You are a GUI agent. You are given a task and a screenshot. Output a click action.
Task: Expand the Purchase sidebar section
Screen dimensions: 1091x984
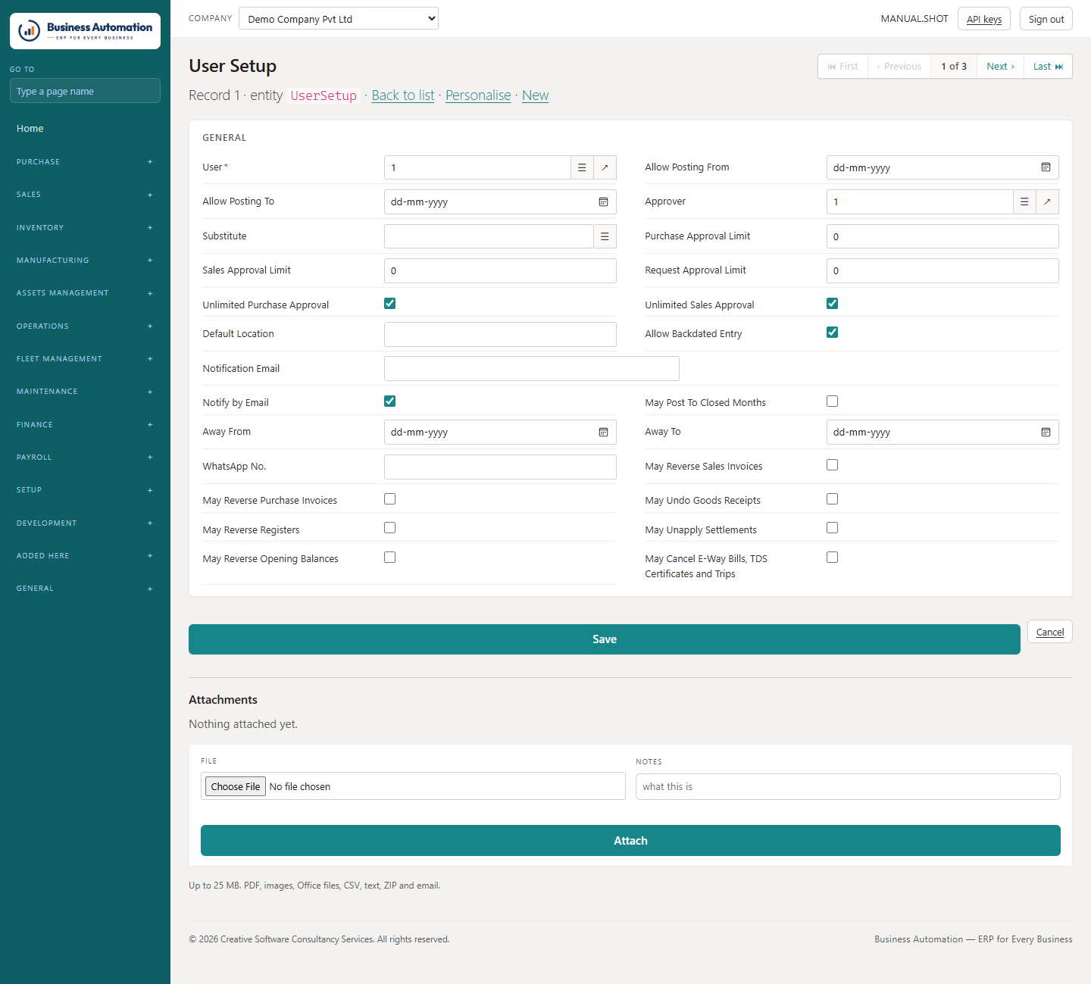coord(85,162)
